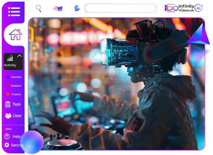Go to the Home page icon
The width and height of the screenshot is (213, 155).
[15, 35]
